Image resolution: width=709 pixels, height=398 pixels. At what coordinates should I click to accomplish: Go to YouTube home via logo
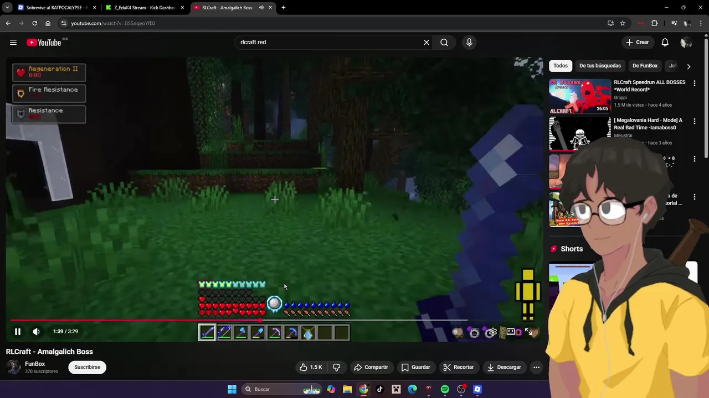[x=44, y=43]
